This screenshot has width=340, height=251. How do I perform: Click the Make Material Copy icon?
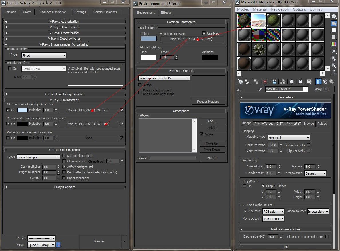tap(274, 82)
